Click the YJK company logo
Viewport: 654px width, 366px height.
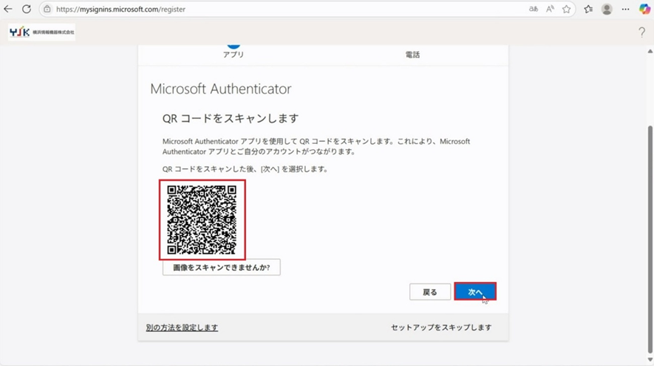[x=42, y=32]
